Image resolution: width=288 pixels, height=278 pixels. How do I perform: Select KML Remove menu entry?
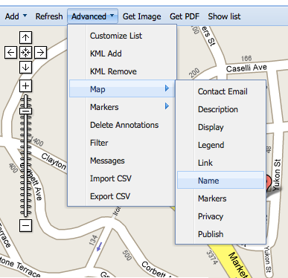pos(123,71)
